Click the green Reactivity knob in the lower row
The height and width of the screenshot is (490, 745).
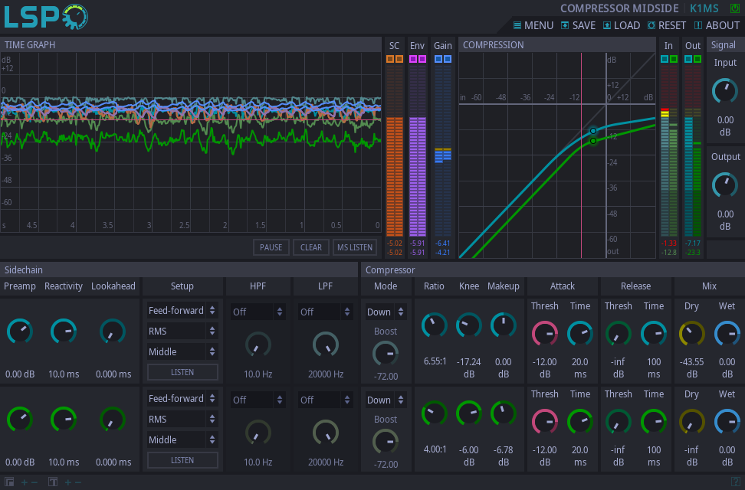point(64,420)
